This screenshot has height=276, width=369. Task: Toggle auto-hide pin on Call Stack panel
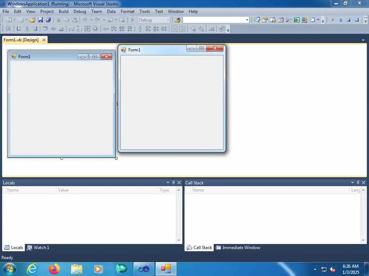[x=358, y=183]
